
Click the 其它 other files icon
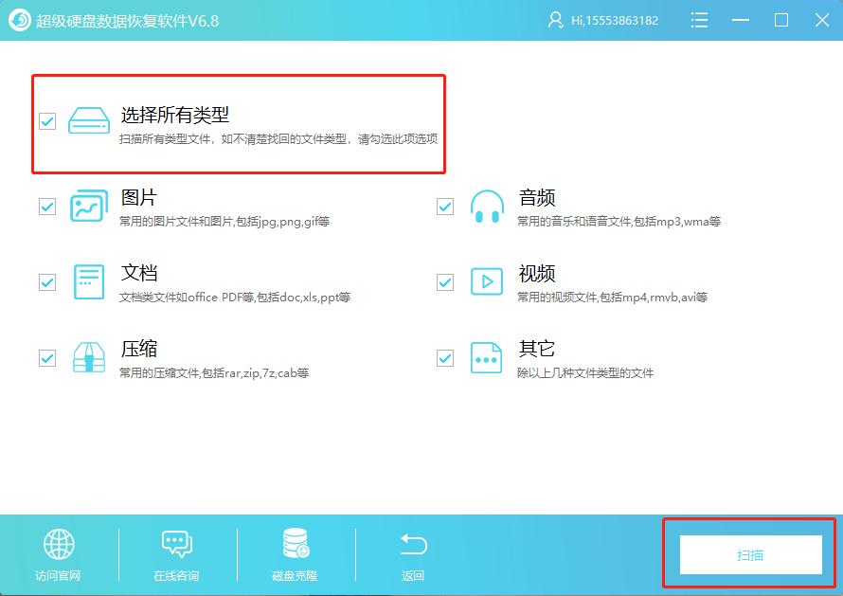pyautogui.click(x=487, y=357)
